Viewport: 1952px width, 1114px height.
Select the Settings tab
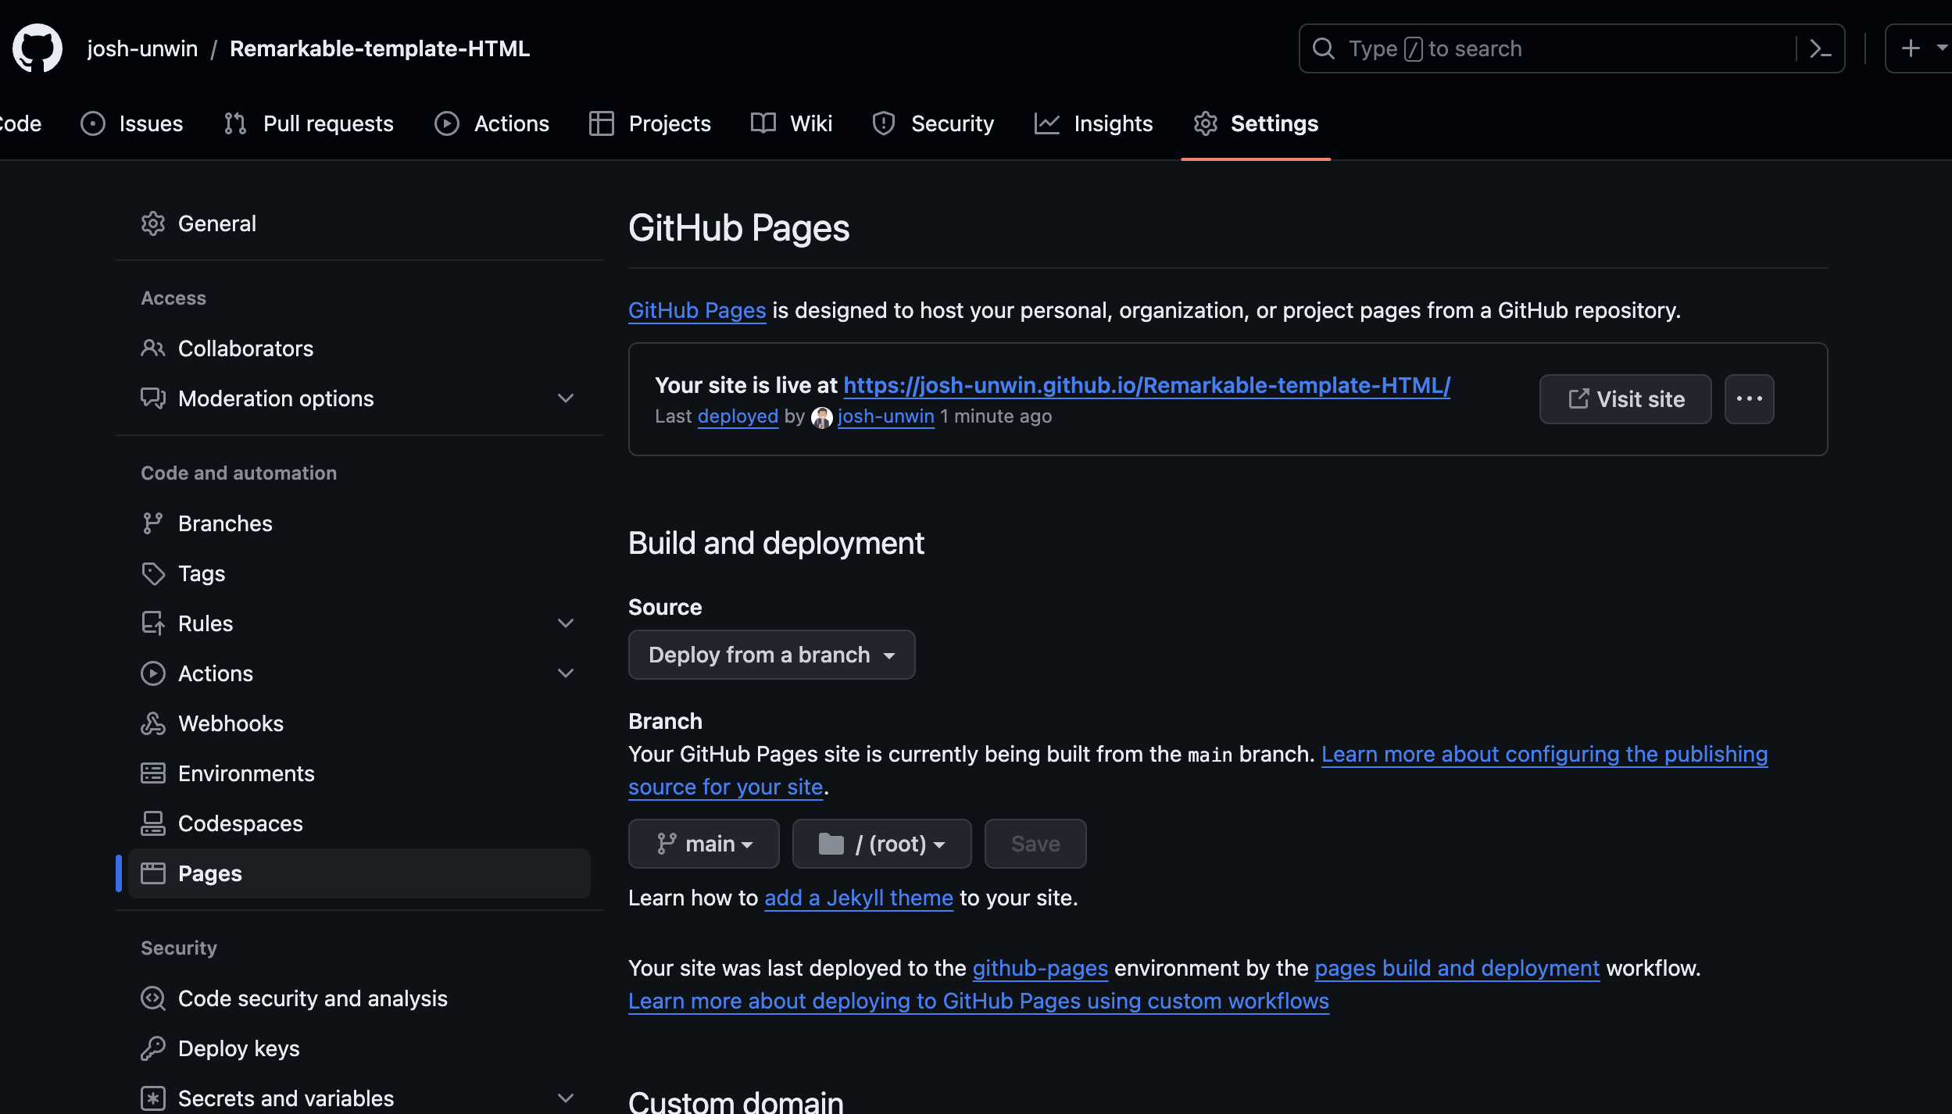[x=1256, y=123]
